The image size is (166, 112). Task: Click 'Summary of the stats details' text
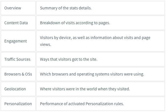pos(66,8)
